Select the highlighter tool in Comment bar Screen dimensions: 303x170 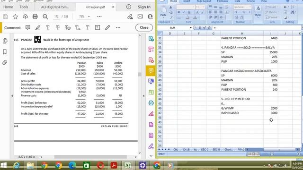[x=38, y=27]
